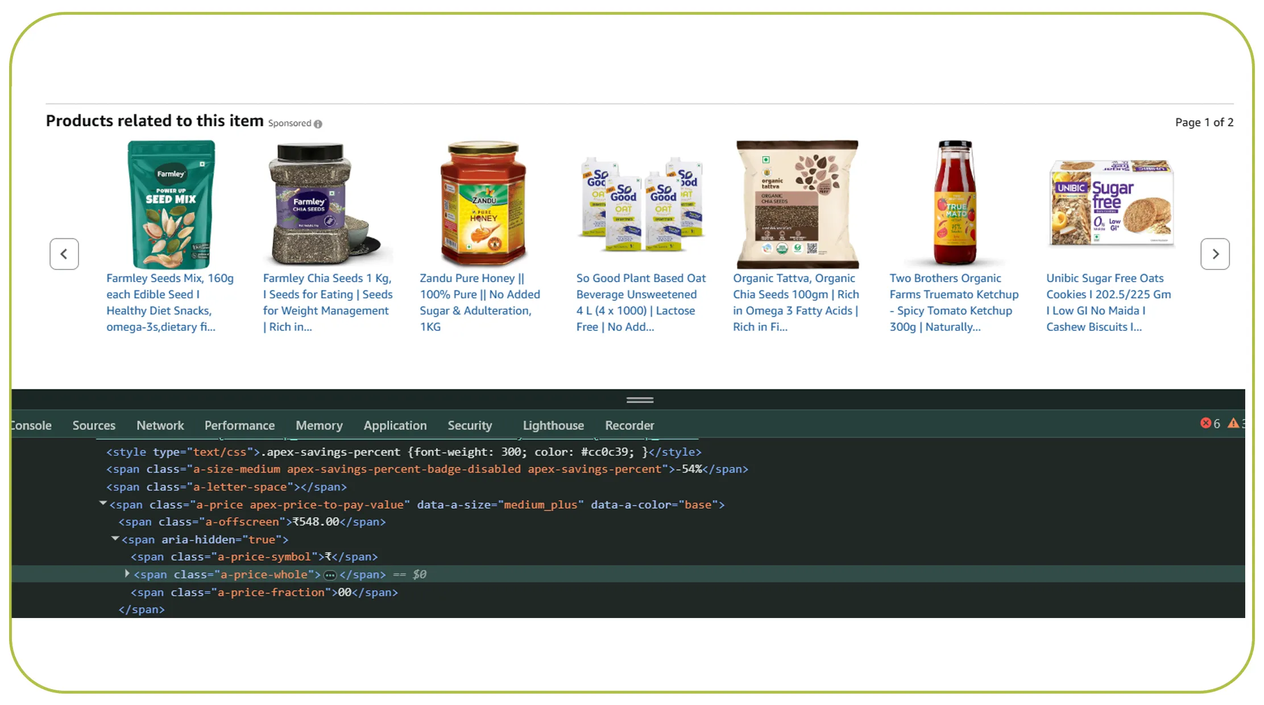The width and height of the screenshot is (1264, 705).
Task: Open the Farmley Seeds Mix product image
Action: click(x=171, y=204)
